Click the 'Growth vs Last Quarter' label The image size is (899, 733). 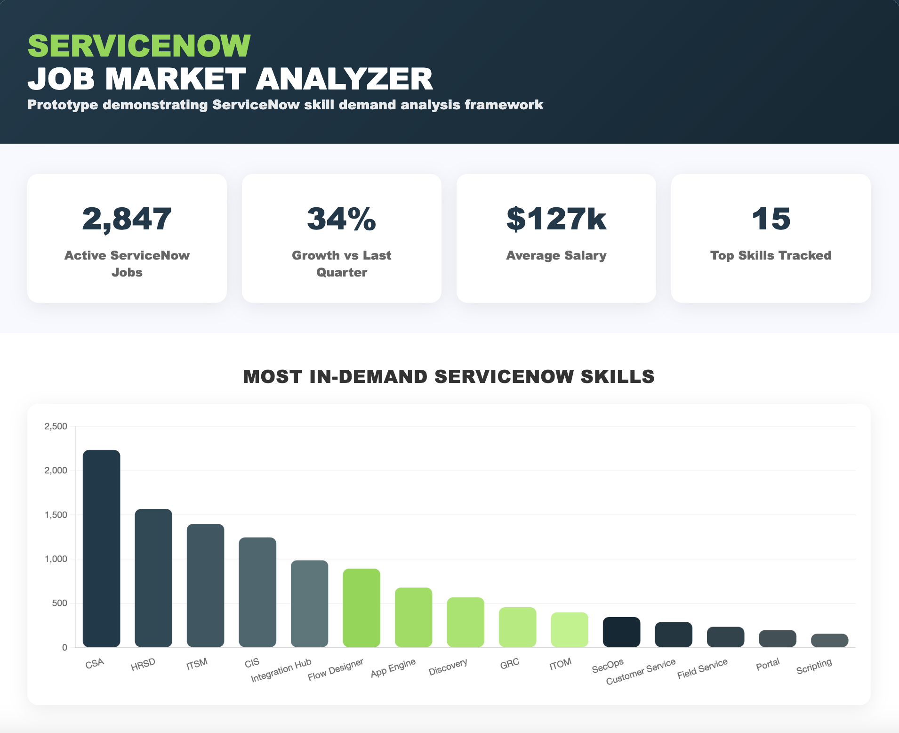[342, 264]
